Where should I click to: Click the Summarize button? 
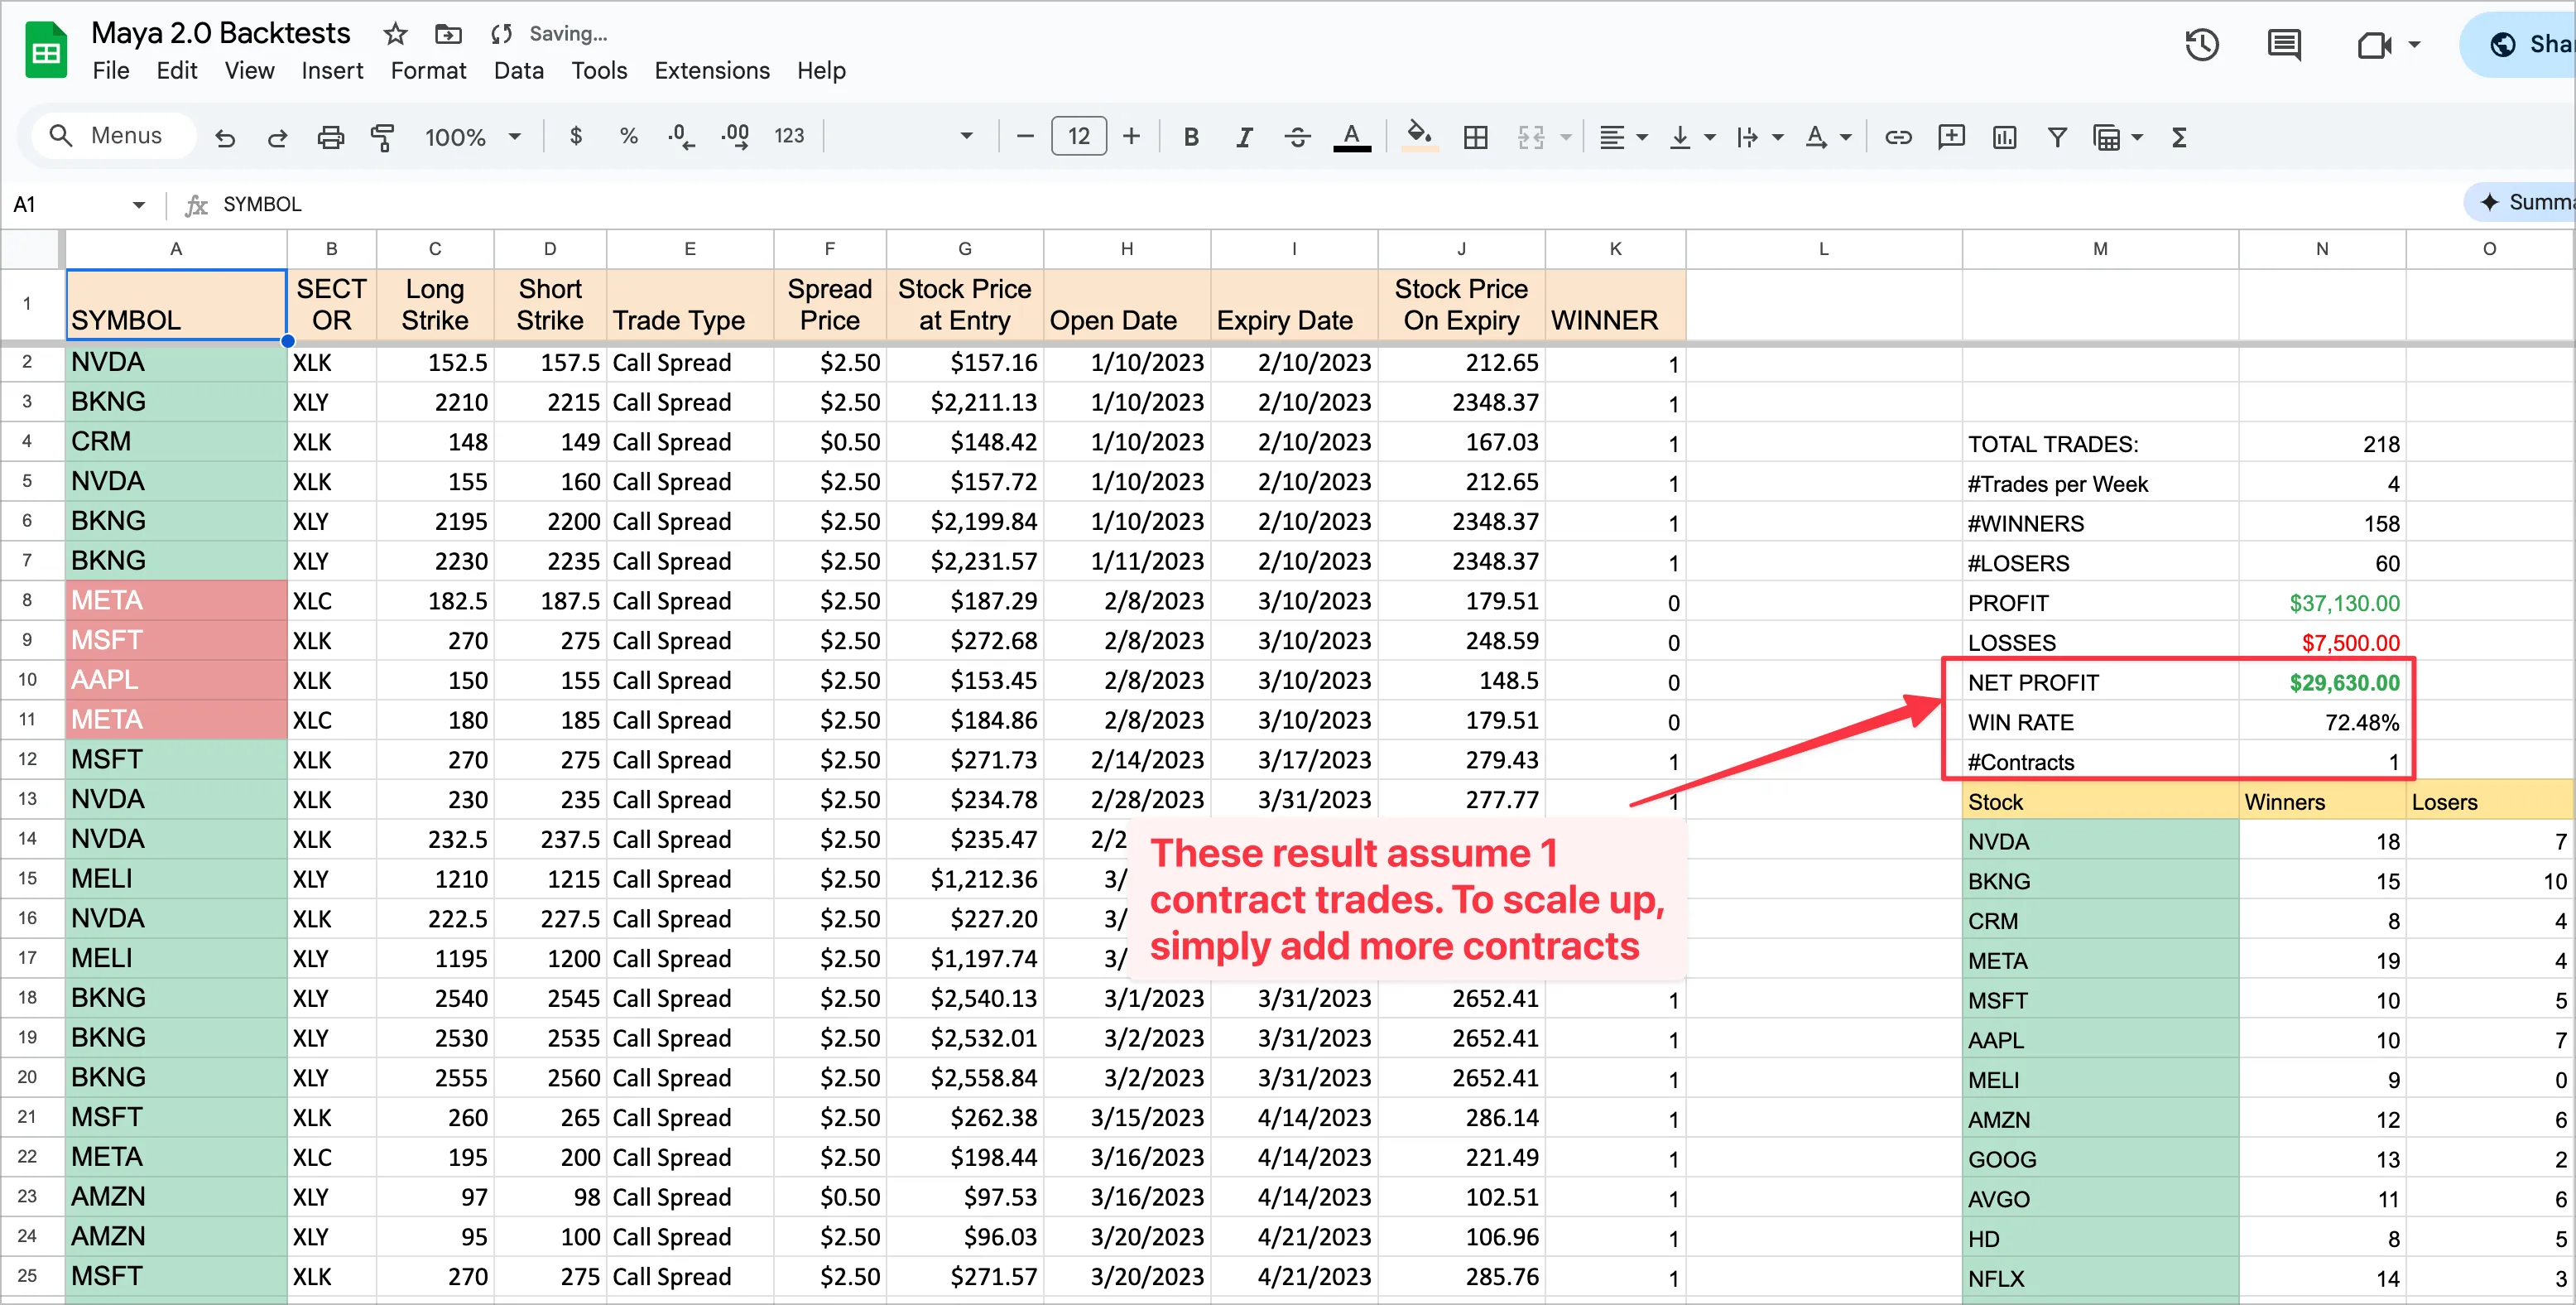click(2520, 202)
